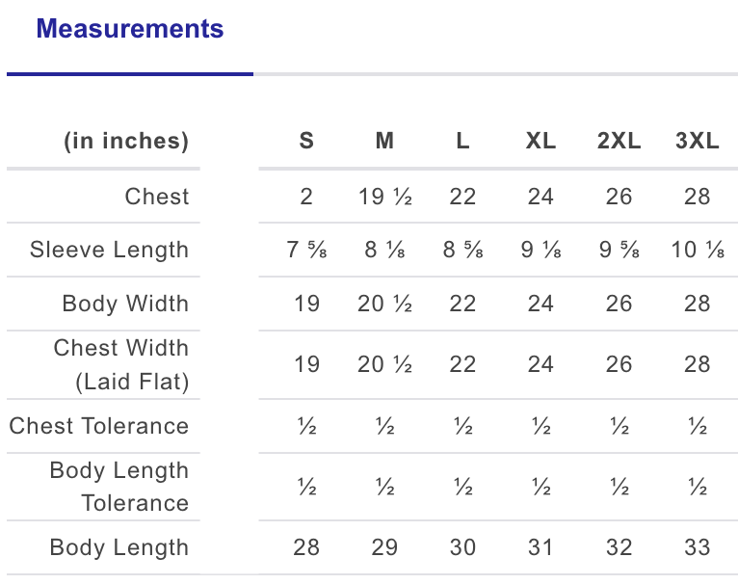The image size is (738, 584).
Task: Select Body Length value 33 for 3XL
Action: point(697,547)
